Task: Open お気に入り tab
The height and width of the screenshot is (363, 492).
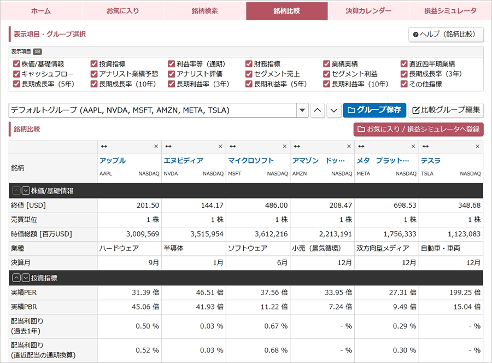Action: tap(122, 11)
